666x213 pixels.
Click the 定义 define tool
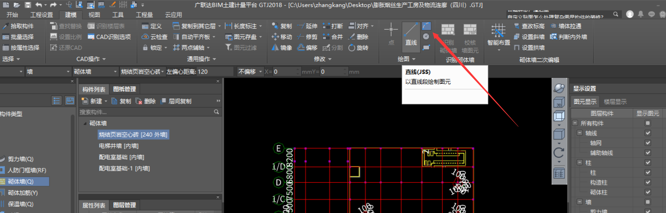coord(152,26)
